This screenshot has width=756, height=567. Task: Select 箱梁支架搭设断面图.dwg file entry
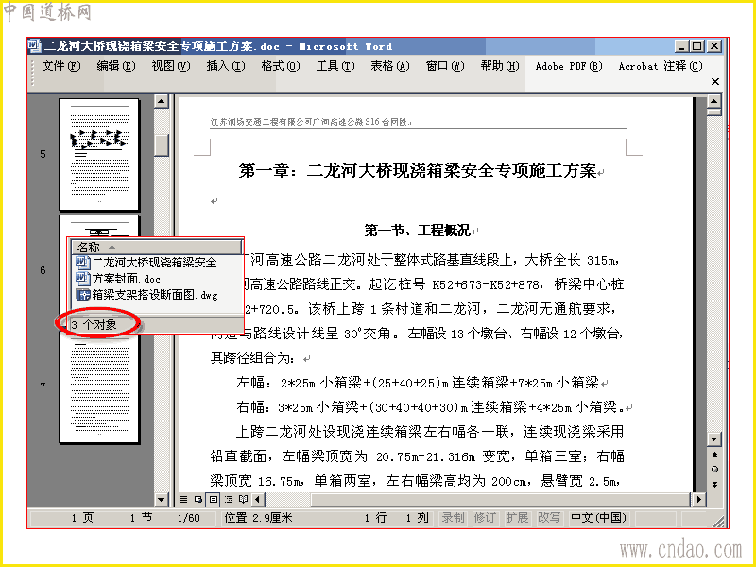pyautogui.click(x=147, y=295)
